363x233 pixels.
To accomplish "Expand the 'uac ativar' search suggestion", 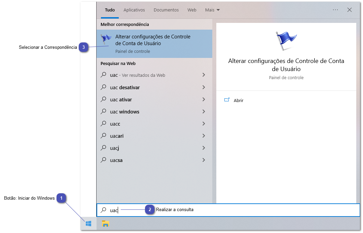I will click(x=204, y=99).
